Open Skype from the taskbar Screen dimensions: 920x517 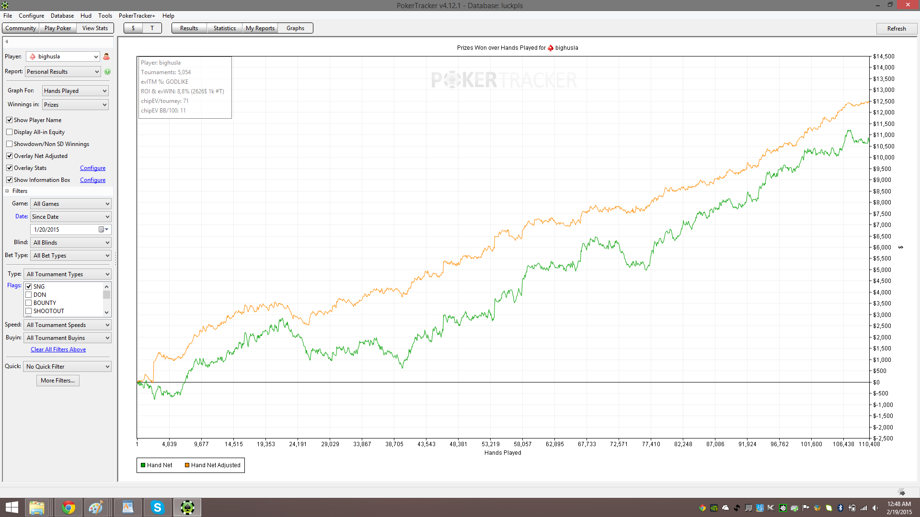click(157, 507)
